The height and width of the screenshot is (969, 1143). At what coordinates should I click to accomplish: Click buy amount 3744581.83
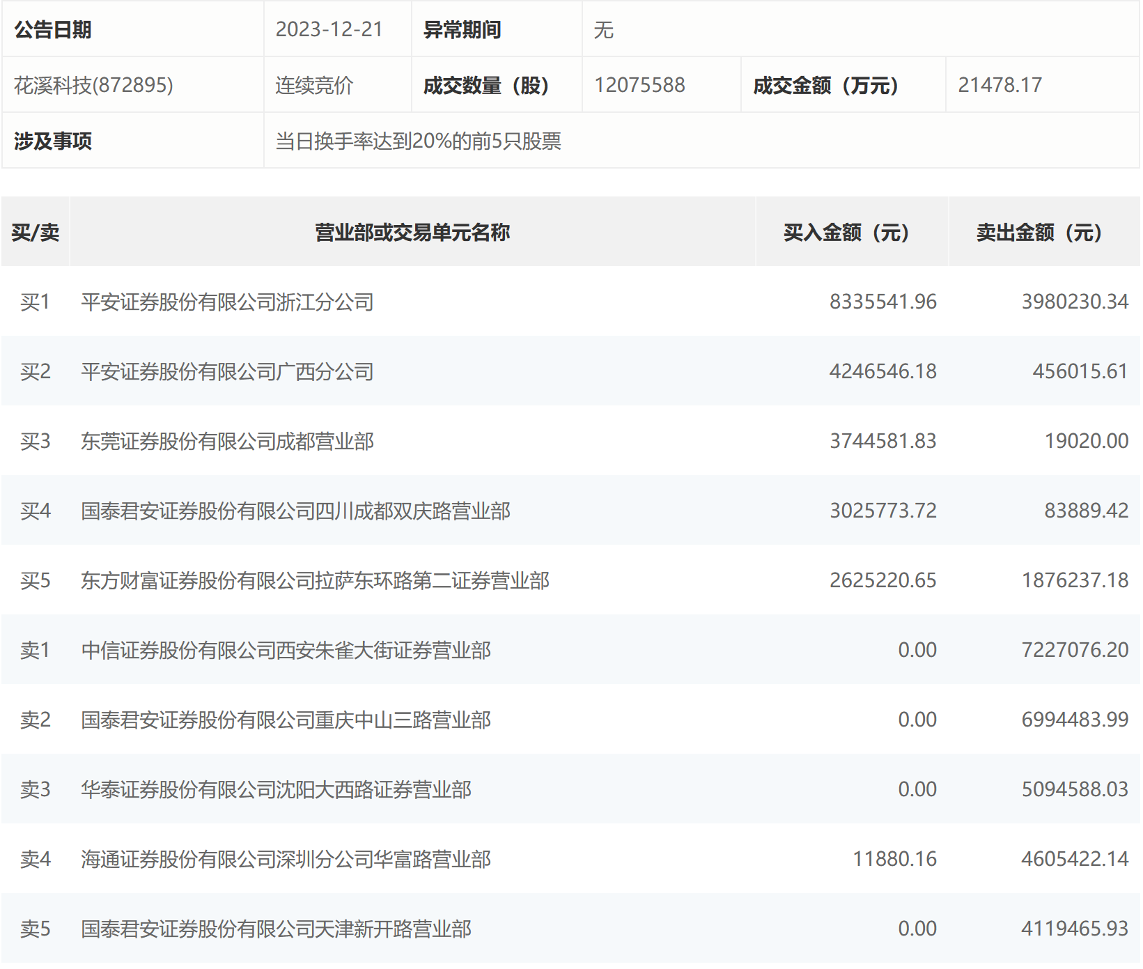[883, 441]
